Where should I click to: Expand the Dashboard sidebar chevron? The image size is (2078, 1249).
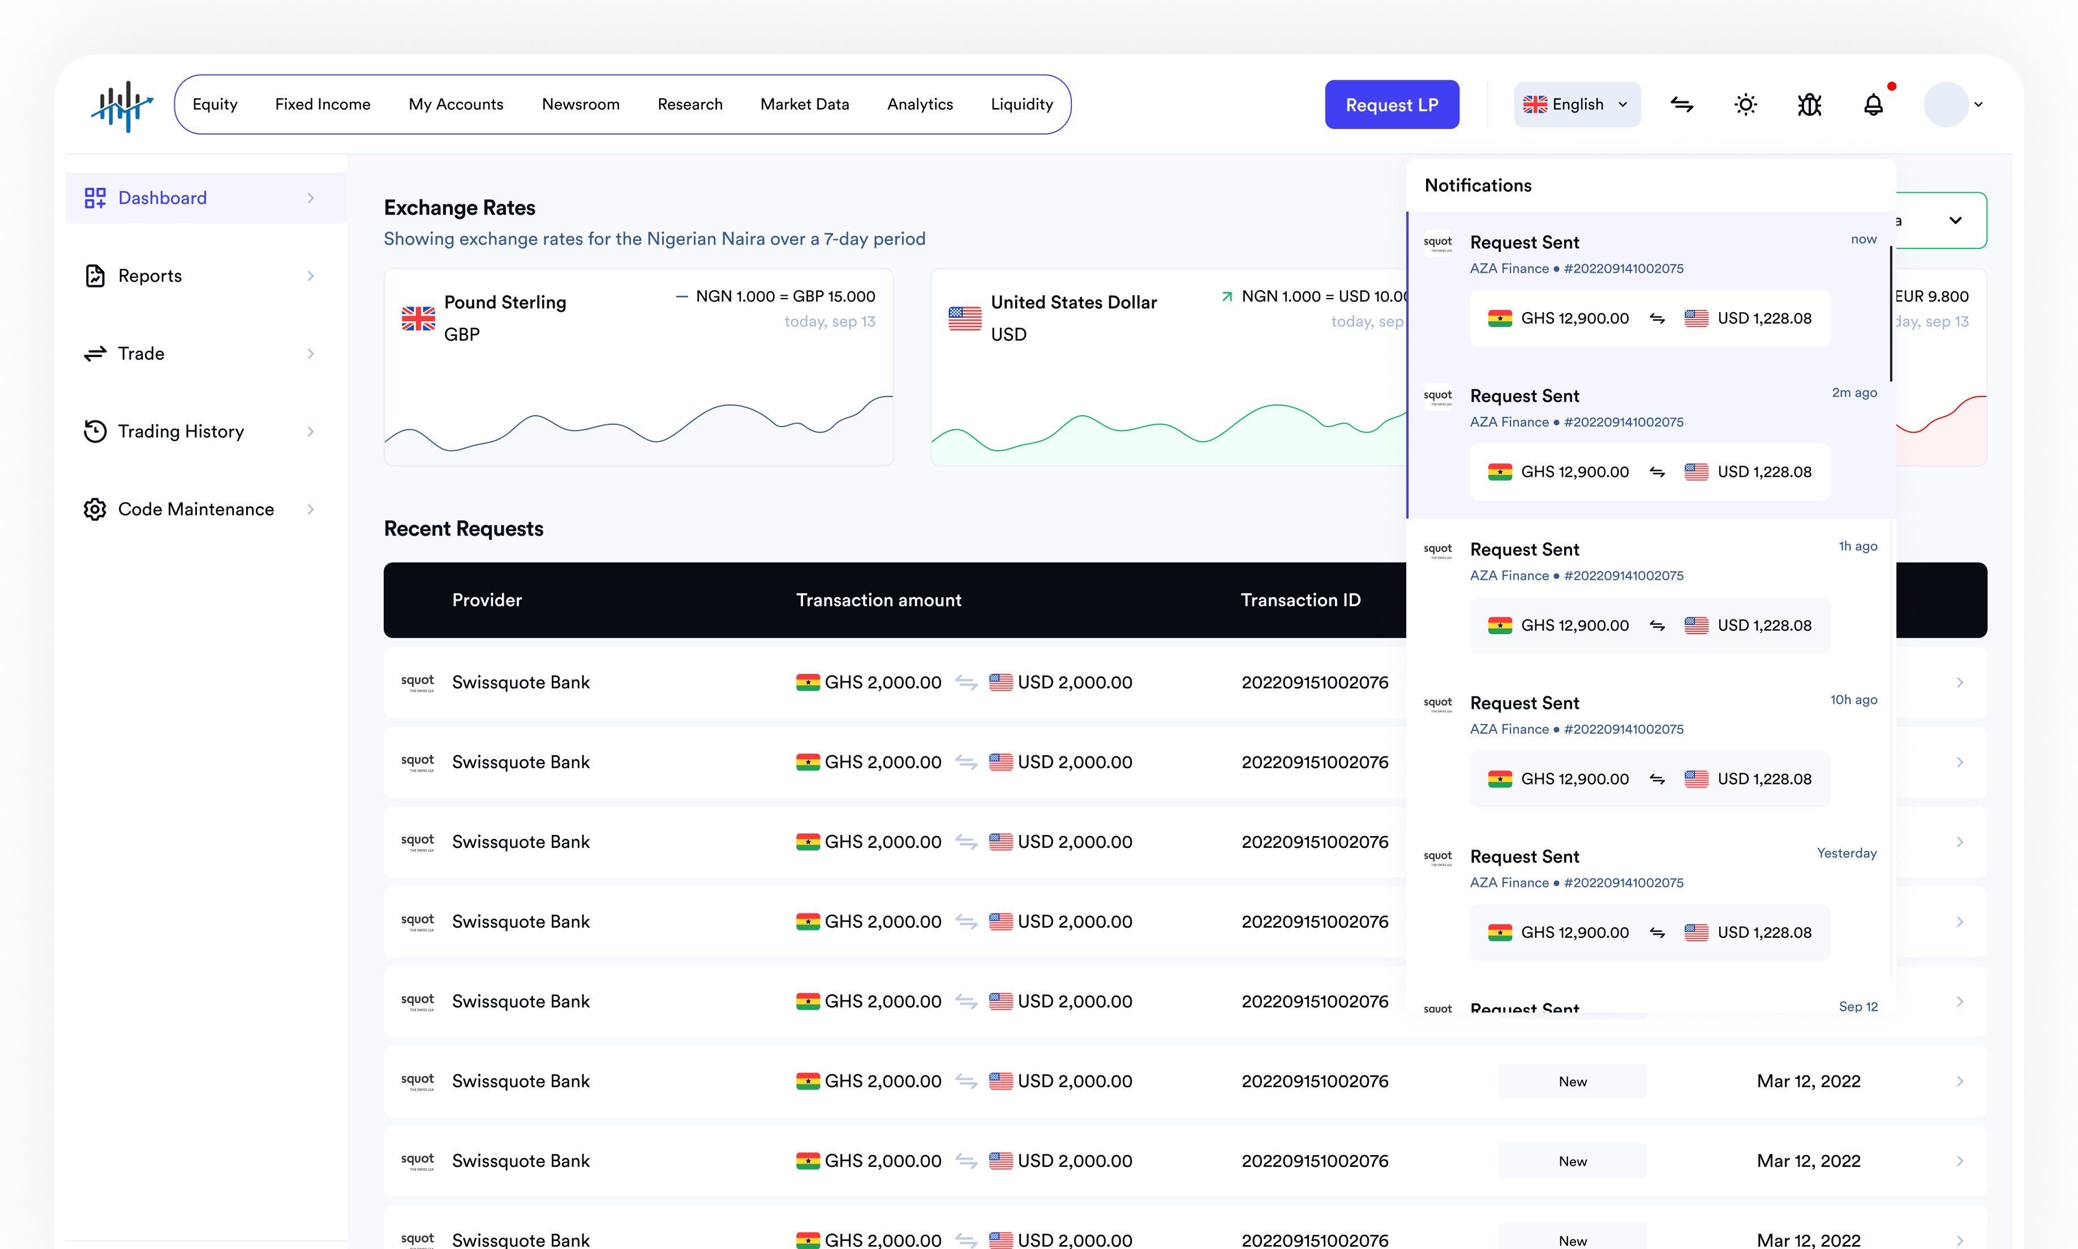point(311,198)
